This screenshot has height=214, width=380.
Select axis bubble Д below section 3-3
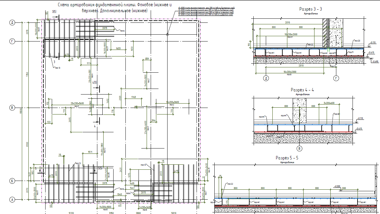(x=266, y=78)
